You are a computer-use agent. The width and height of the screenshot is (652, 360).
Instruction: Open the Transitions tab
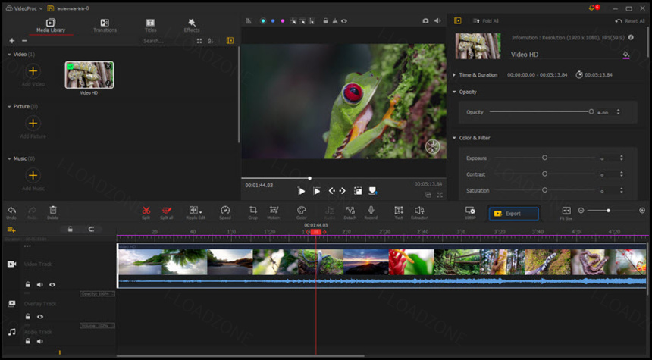(x=105, y=26)
